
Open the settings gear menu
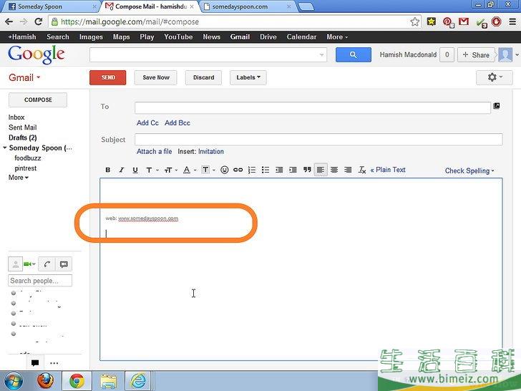point(495,77)
